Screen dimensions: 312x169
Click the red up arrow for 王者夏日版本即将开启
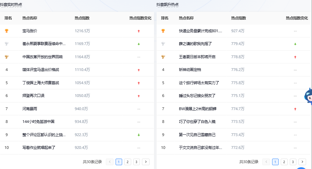295,57
